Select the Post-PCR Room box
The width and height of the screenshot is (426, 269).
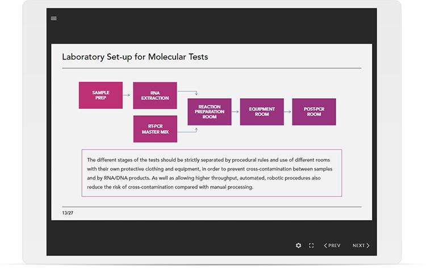pyautogui.click(x=314, y=112)
